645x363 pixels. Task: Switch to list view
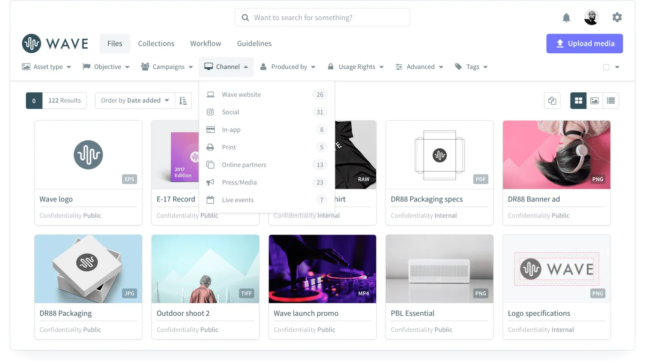point(611,101)
